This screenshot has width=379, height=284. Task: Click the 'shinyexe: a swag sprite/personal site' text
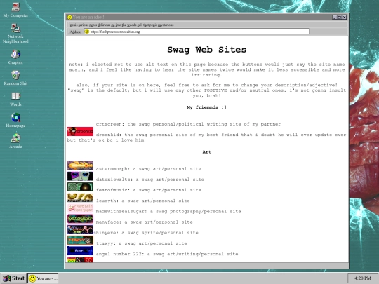click(146, 233)
